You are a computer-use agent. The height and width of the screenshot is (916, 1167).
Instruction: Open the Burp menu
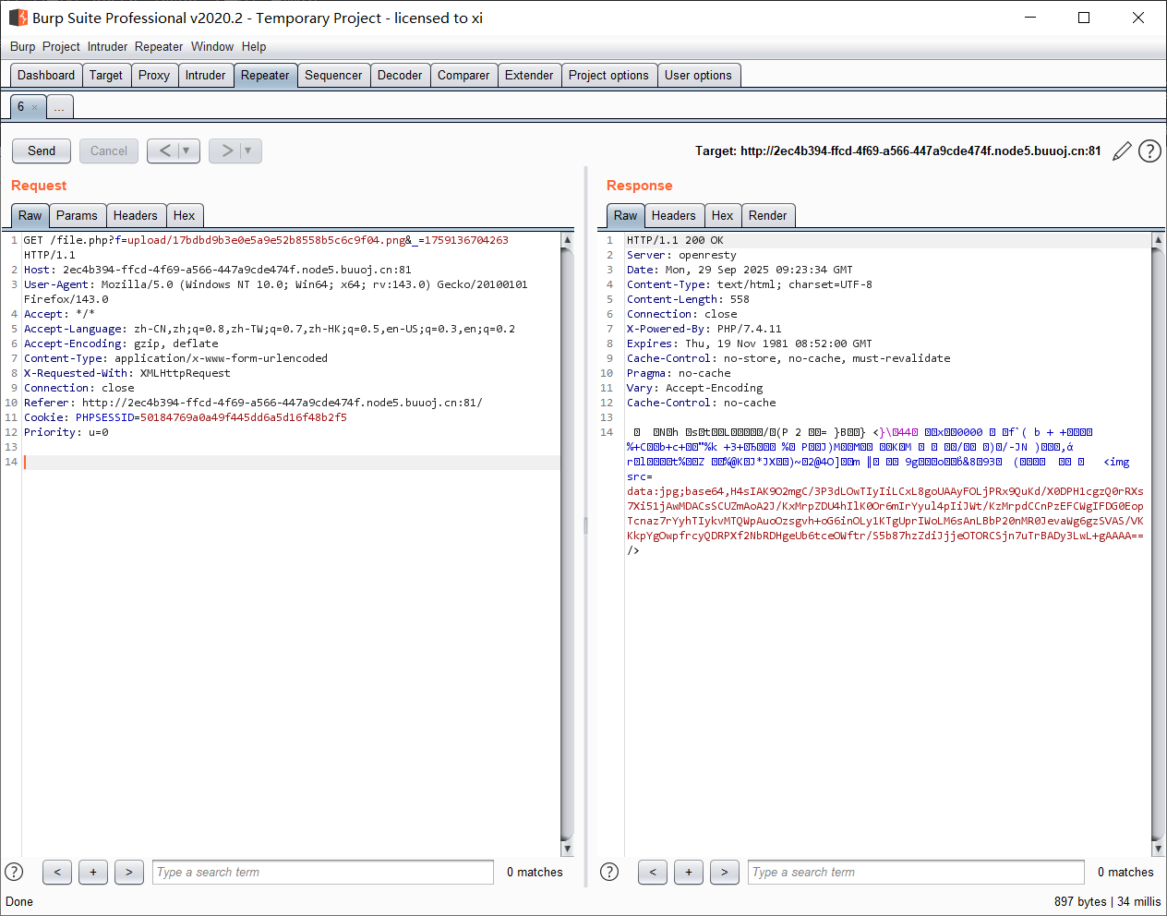(22, 46)
